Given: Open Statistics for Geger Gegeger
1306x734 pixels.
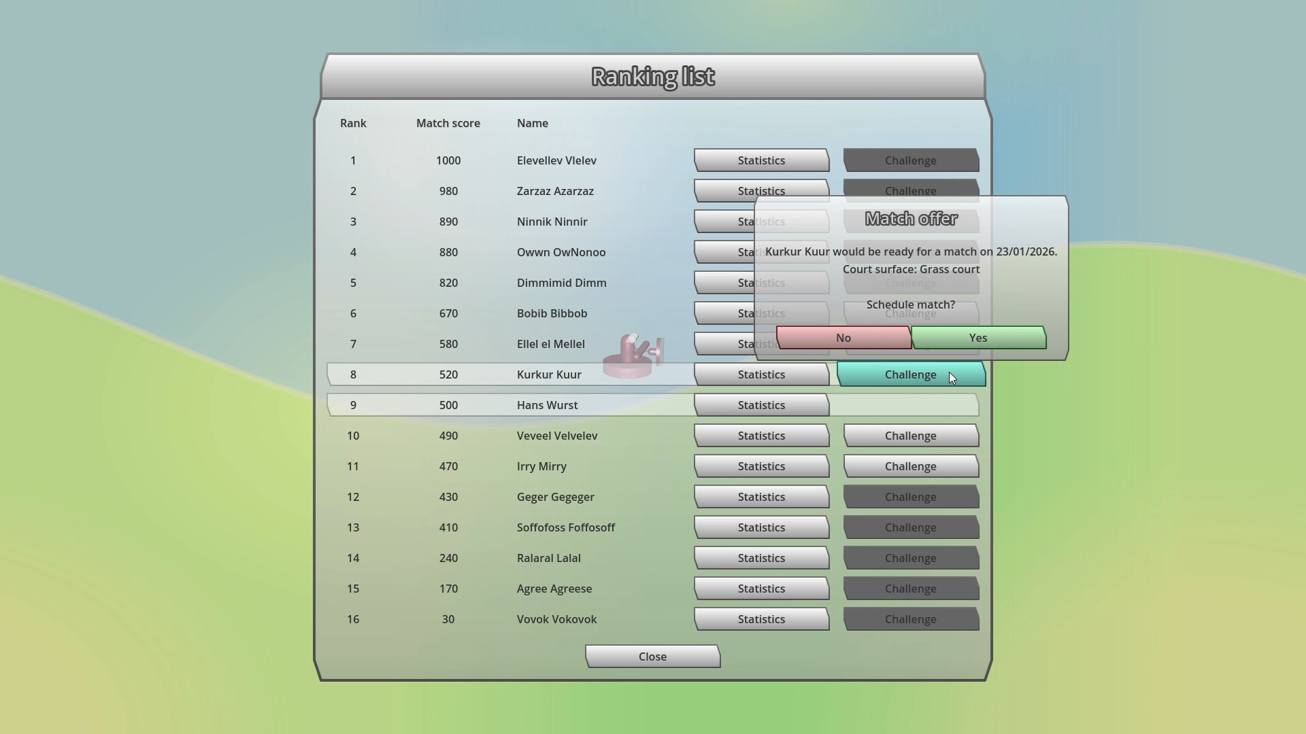Looking at the screenshot, I should [x=760, y=497].
